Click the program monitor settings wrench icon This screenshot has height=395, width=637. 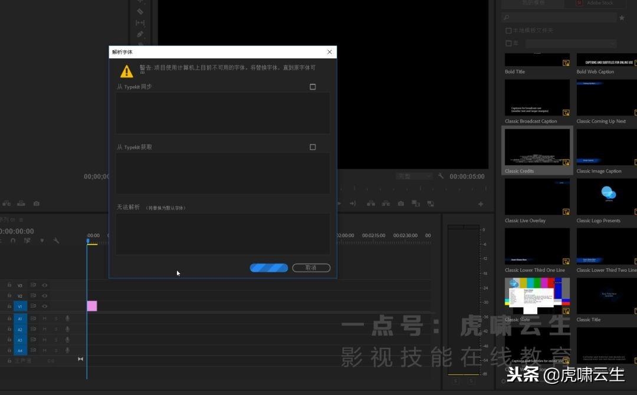point(442,176)
